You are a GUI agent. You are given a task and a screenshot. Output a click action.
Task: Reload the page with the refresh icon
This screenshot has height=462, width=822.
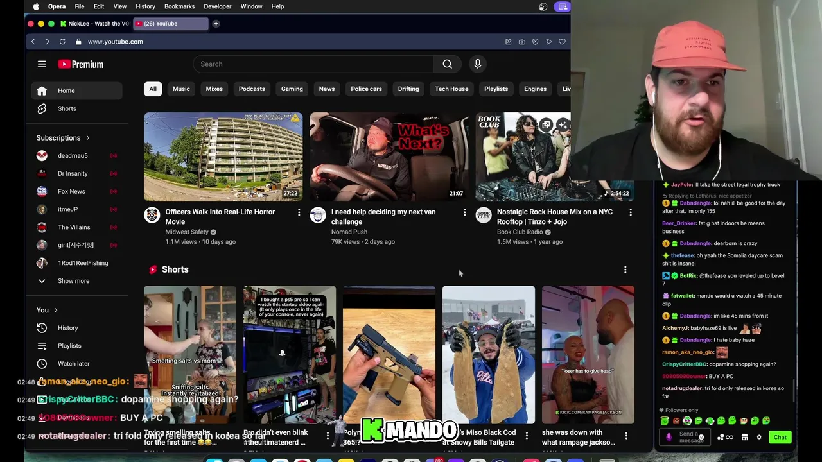click(62, 42)
